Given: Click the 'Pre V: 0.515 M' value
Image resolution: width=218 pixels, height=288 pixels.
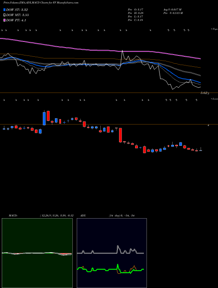Looking at the screenshot, I should 173,13.
